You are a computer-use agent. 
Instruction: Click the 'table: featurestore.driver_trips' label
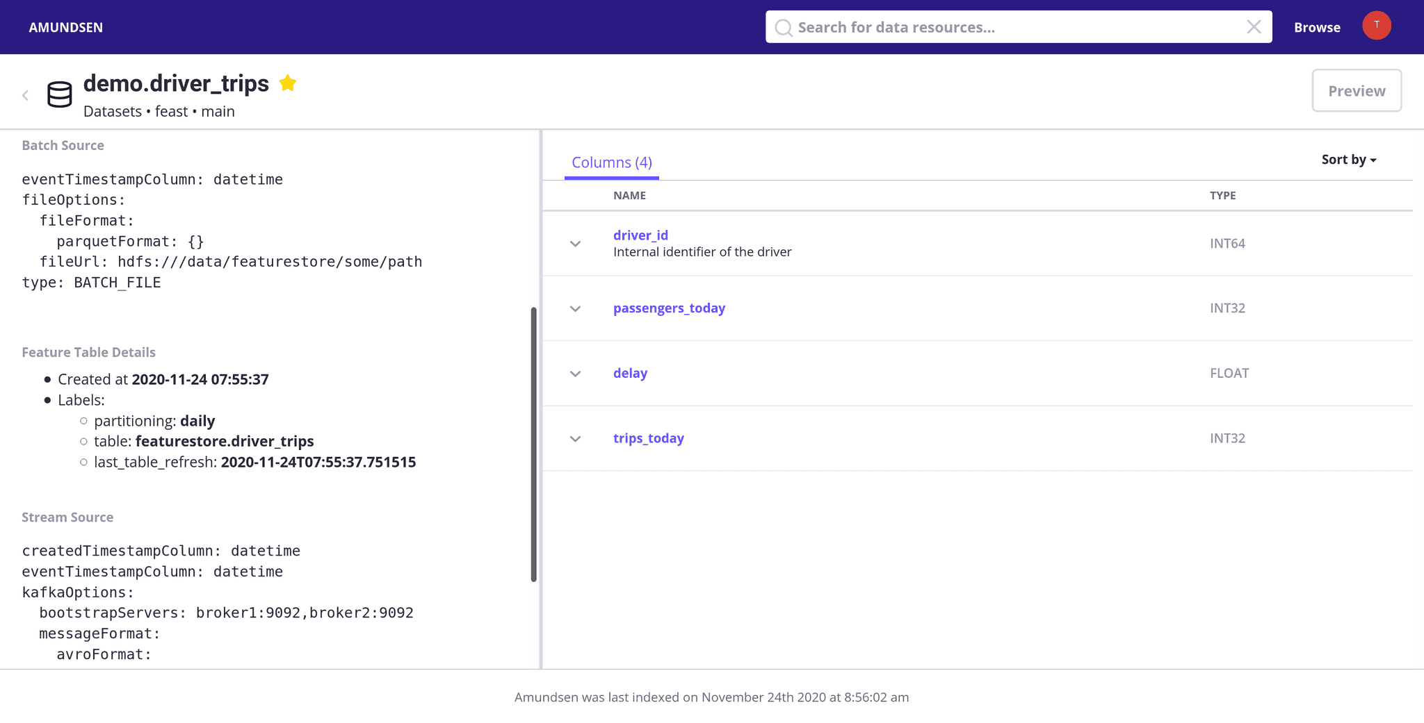204,441
